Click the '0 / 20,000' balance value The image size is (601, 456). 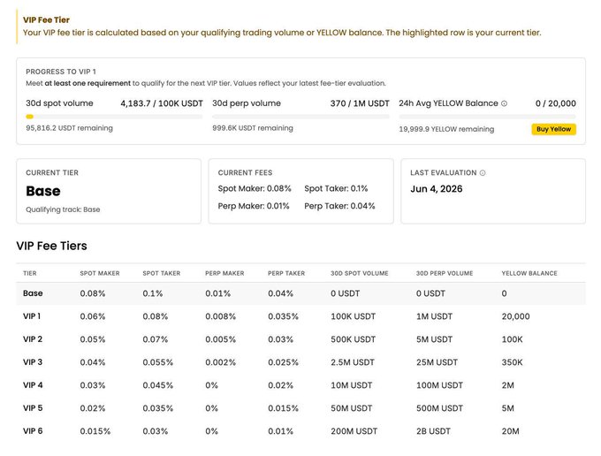tap(556, 103)
